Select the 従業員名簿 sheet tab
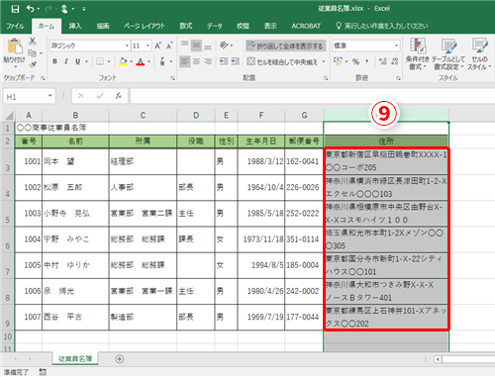Image resolution: width=495 pixels, height=377 pixels. [x=75, y=359]
